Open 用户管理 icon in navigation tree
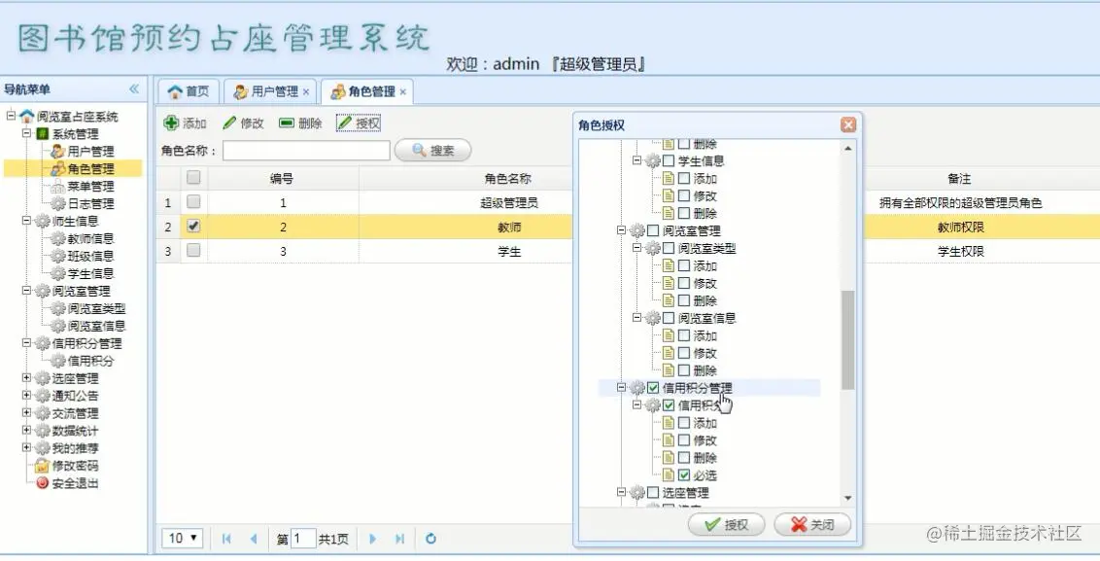This screenshot has width=1100, height=561. click(x=58, y=151)
